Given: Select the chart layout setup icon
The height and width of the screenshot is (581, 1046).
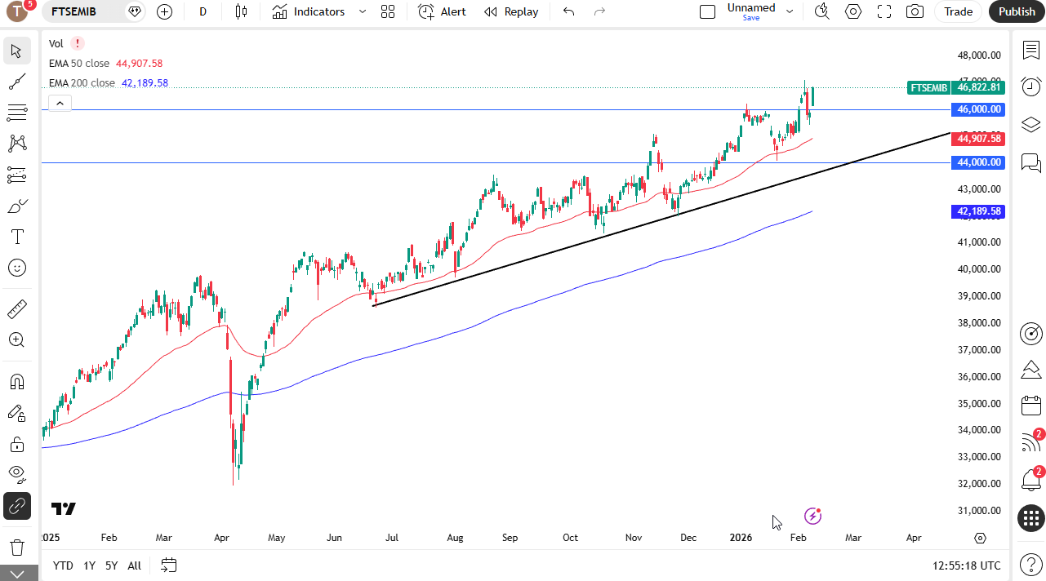Looking at the screenshot, I should (708, 11).
